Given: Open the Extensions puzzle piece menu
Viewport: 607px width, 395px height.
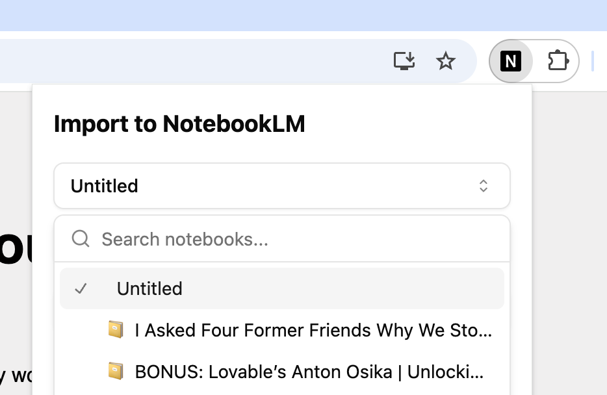Looking at the screenshot, I should 558,60.
